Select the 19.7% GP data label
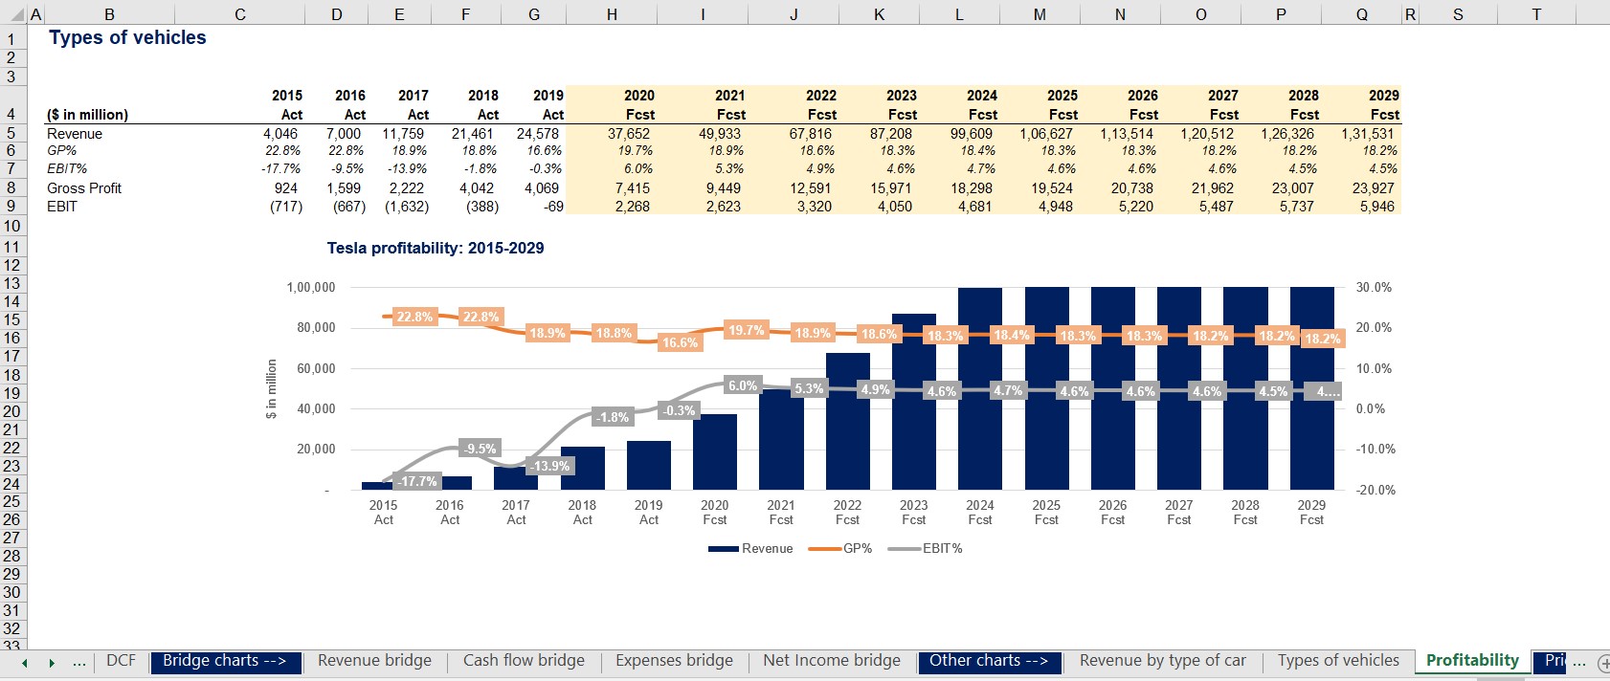The height and width of the screenshot is (681, 1610). tap(747, 331)
